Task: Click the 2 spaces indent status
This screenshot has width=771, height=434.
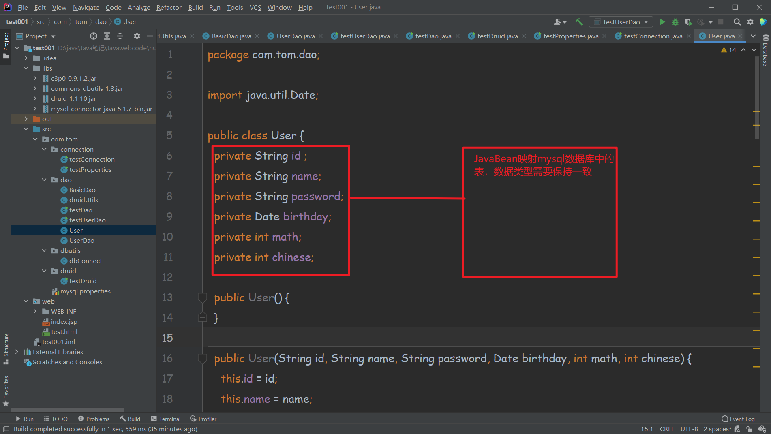Action: click(717, 429)
